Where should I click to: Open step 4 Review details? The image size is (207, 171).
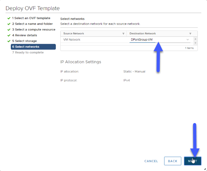24,35
